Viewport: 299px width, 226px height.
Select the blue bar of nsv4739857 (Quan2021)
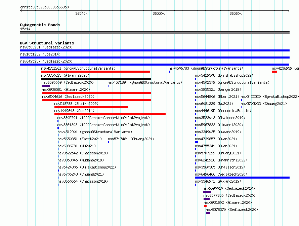[x=197, y=142]
